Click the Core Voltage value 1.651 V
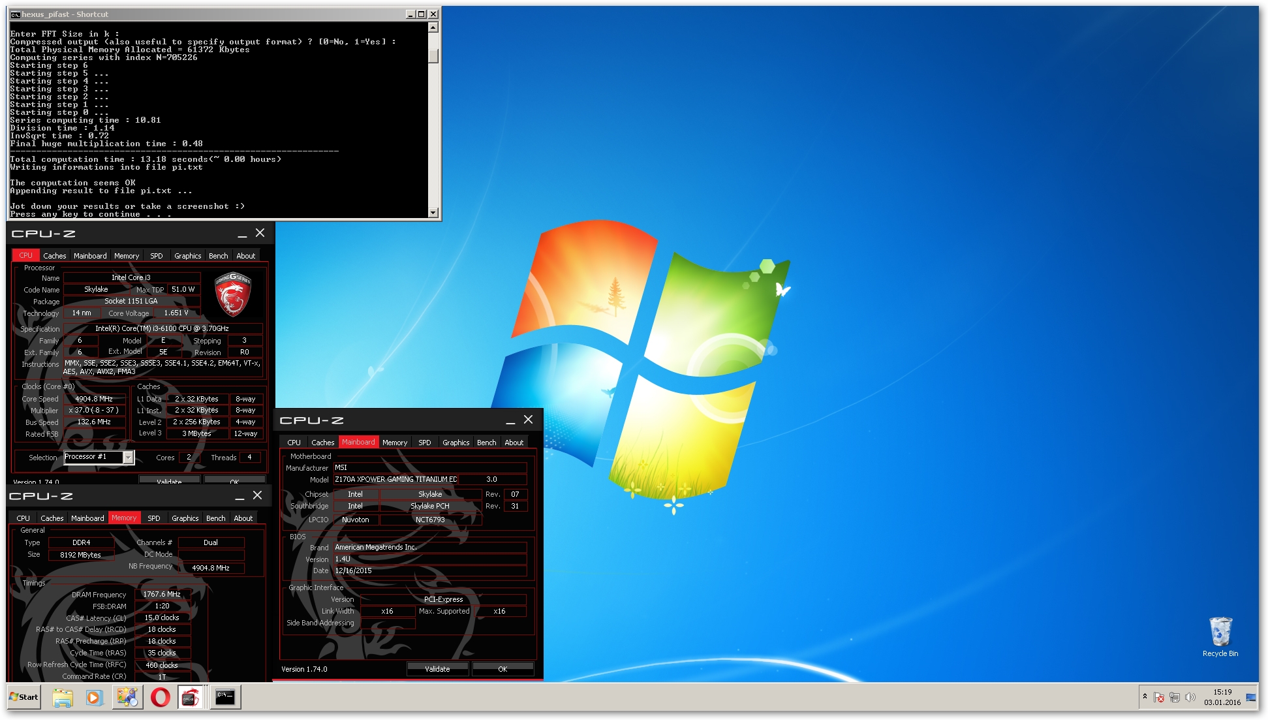The image size is (1268, 720). (176, 313)
